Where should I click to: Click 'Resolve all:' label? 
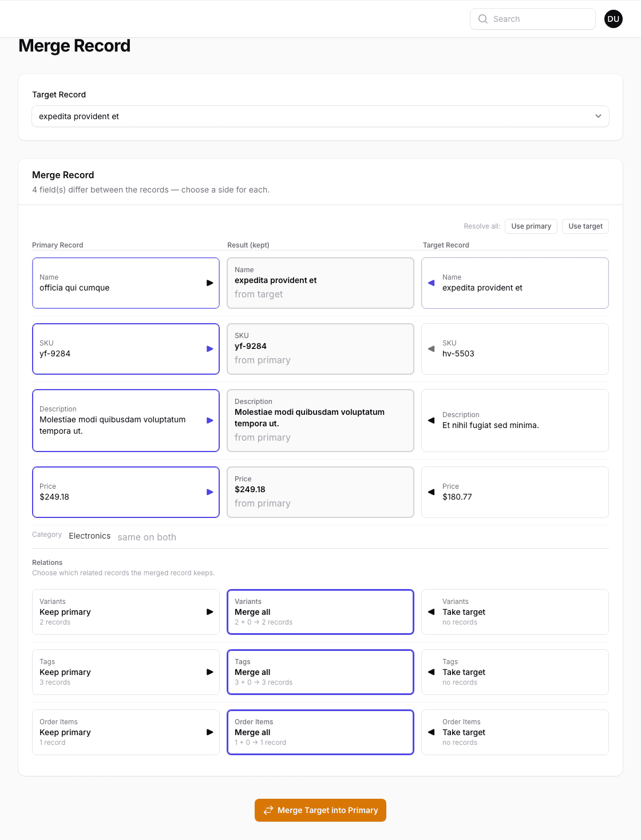click(482, 226)
